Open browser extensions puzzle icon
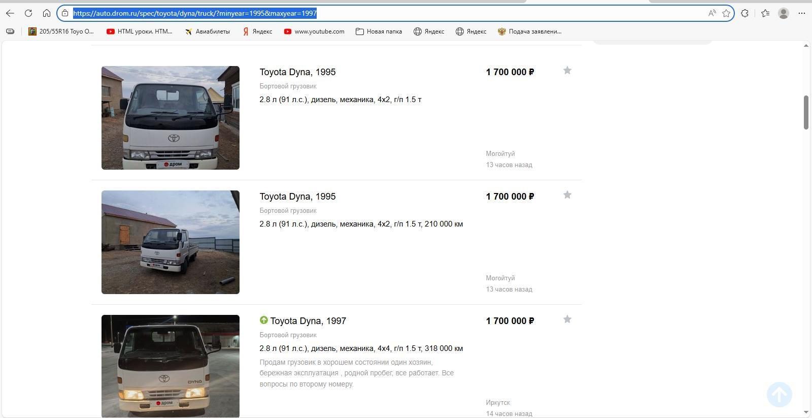This screenshot has width=812, height=418. coord(745,13)
